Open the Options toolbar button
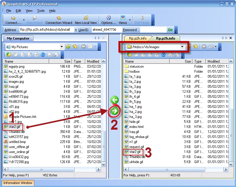The image size is (236, 187). 108,20
